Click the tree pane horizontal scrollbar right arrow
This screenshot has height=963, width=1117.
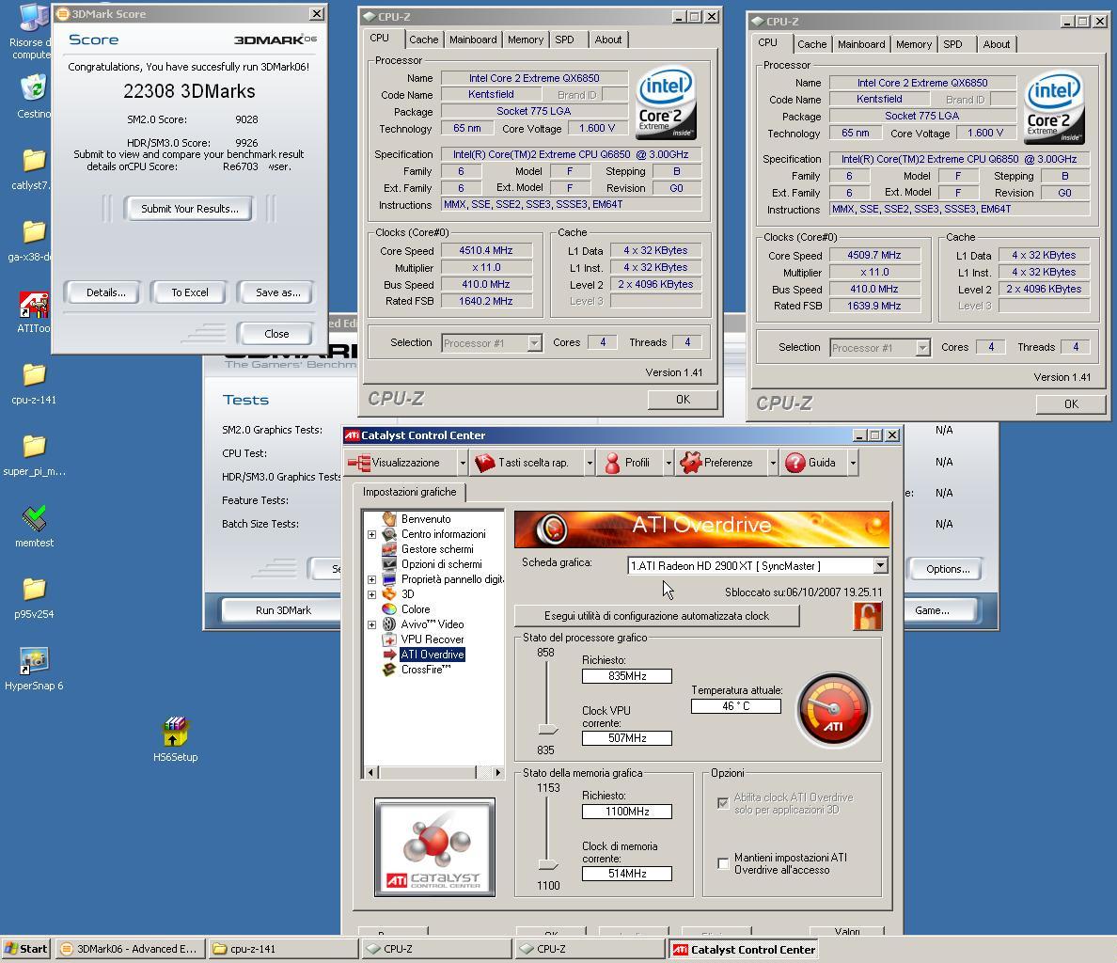(x=497, y=773)
